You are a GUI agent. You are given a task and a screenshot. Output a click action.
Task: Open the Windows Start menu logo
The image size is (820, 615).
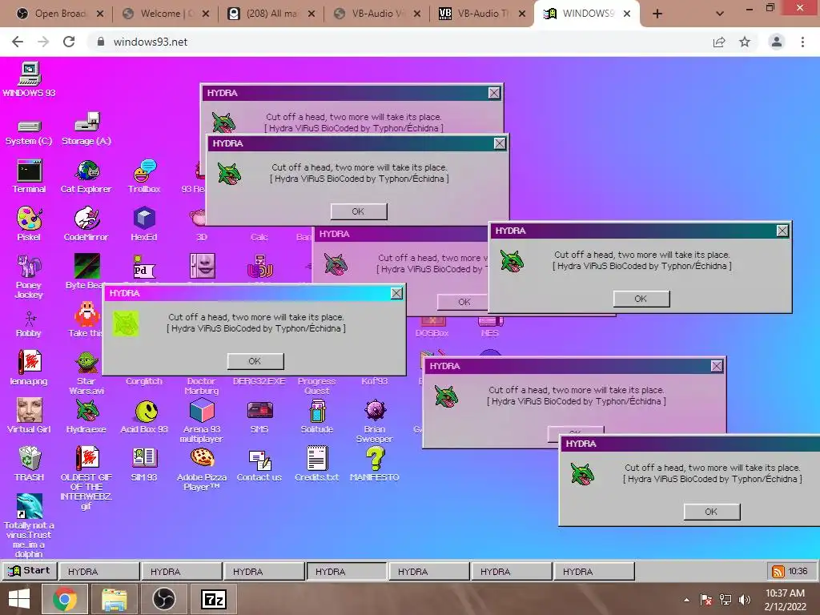(19, 599)
